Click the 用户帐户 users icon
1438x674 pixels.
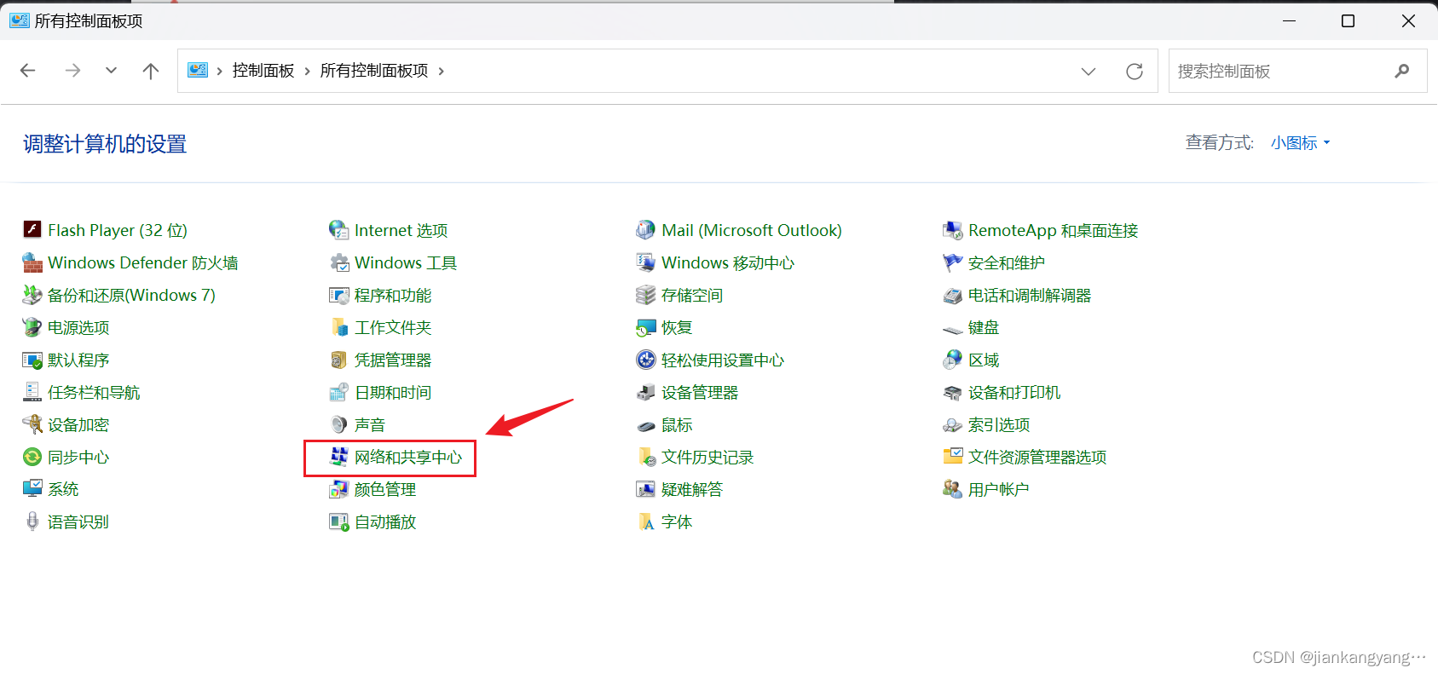[953, 489]
